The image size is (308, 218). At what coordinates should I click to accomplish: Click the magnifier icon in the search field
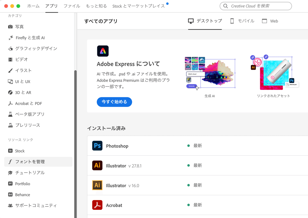(226, 6)
